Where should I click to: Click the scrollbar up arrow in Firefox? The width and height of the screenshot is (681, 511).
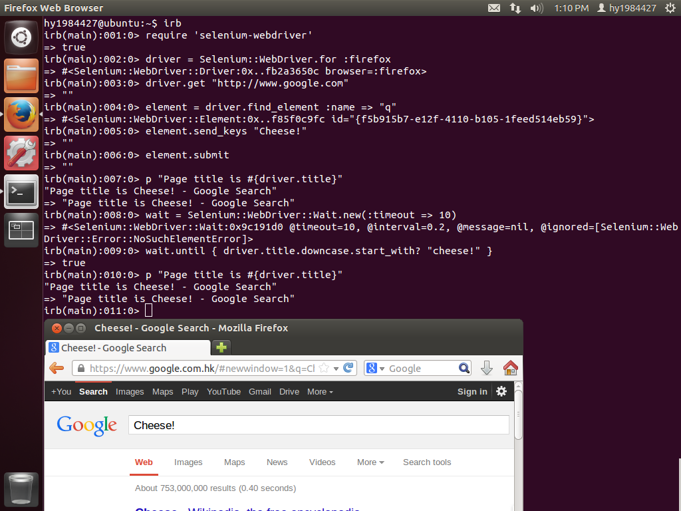click(x=518, y=385)
